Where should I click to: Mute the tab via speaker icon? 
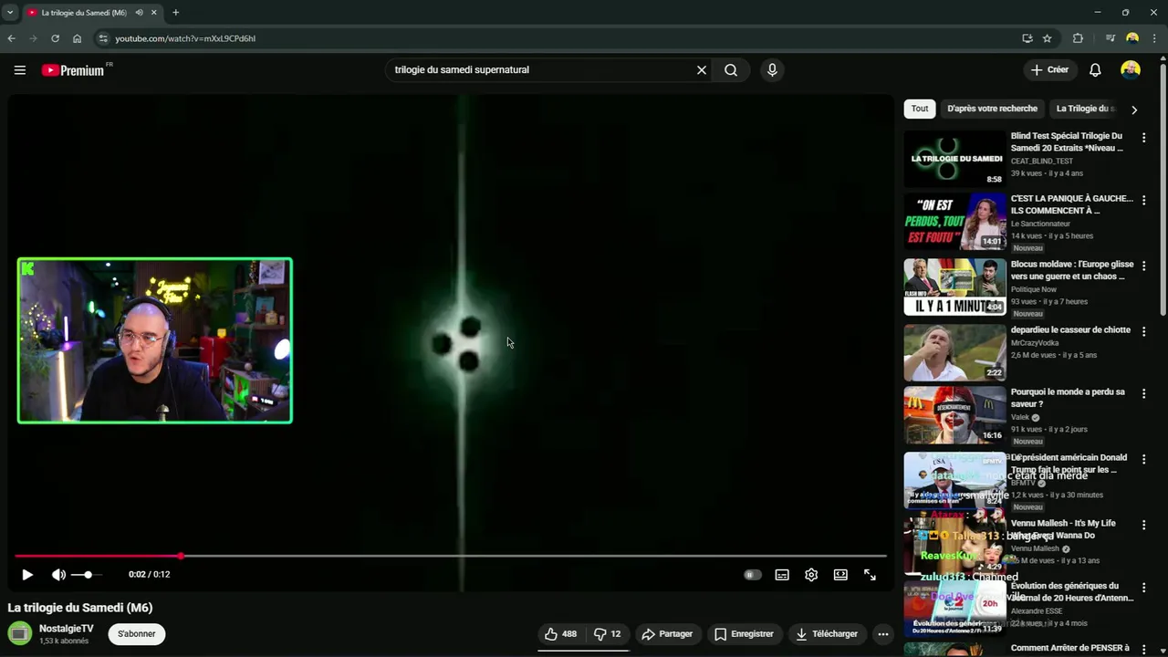(140, 13)
